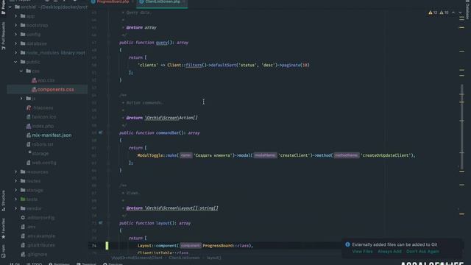Expand the resources folder
Screen dimensions: 471x265
[16, 172]
